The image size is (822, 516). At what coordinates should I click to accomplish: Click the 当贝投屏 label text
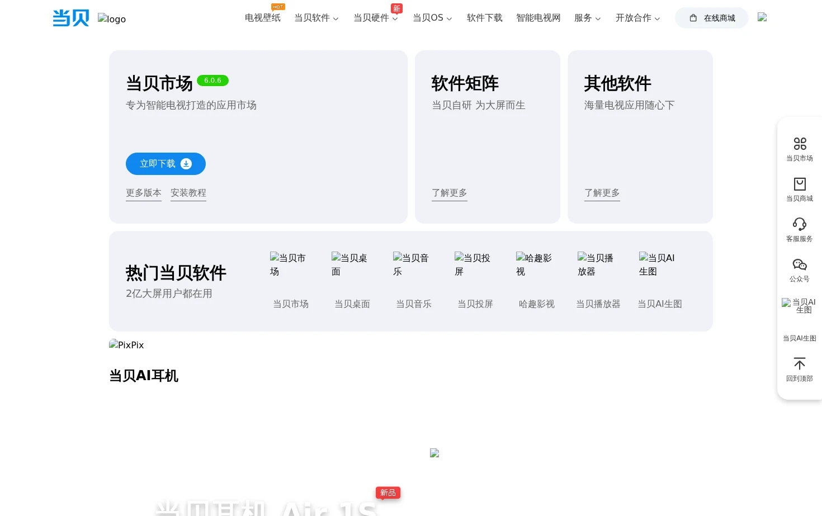[x=475, y=304]
